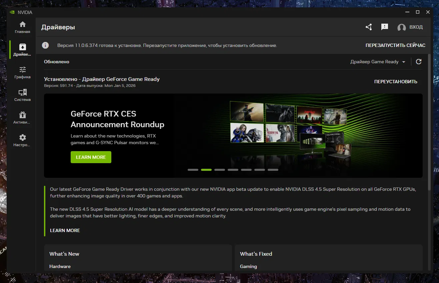Click the NVIDIA logo in the title bar

12,12
